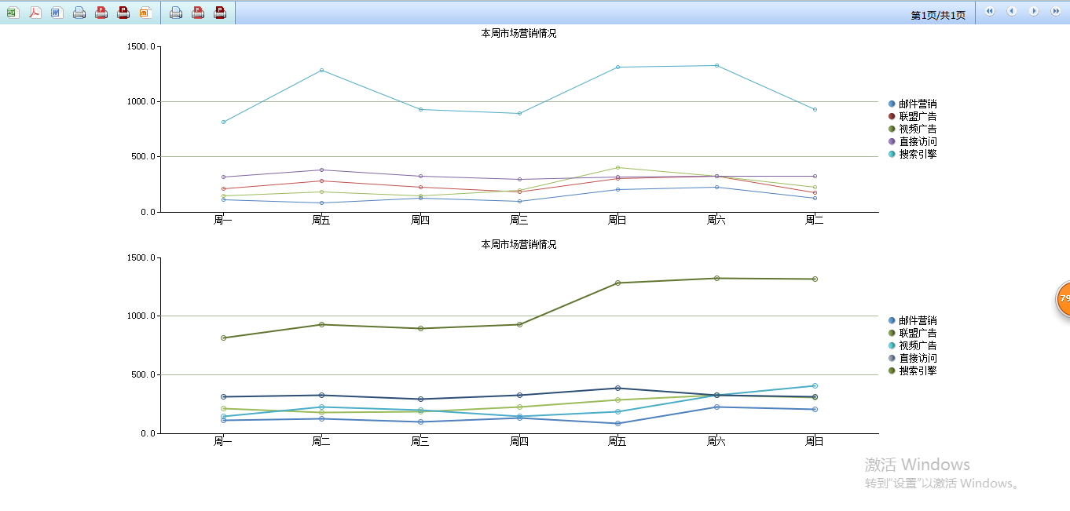Viewport: 1070px width, 511px height.
Task: Select 搜索引擎 data point at 周六 in top chart
Action: (x=716, y=65)
